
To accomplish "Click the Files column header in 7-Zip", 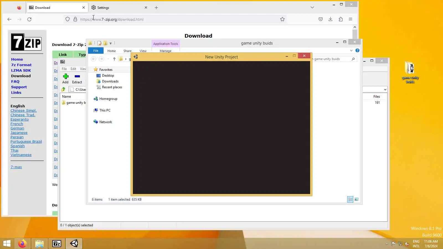I will [x=377, y=97].
